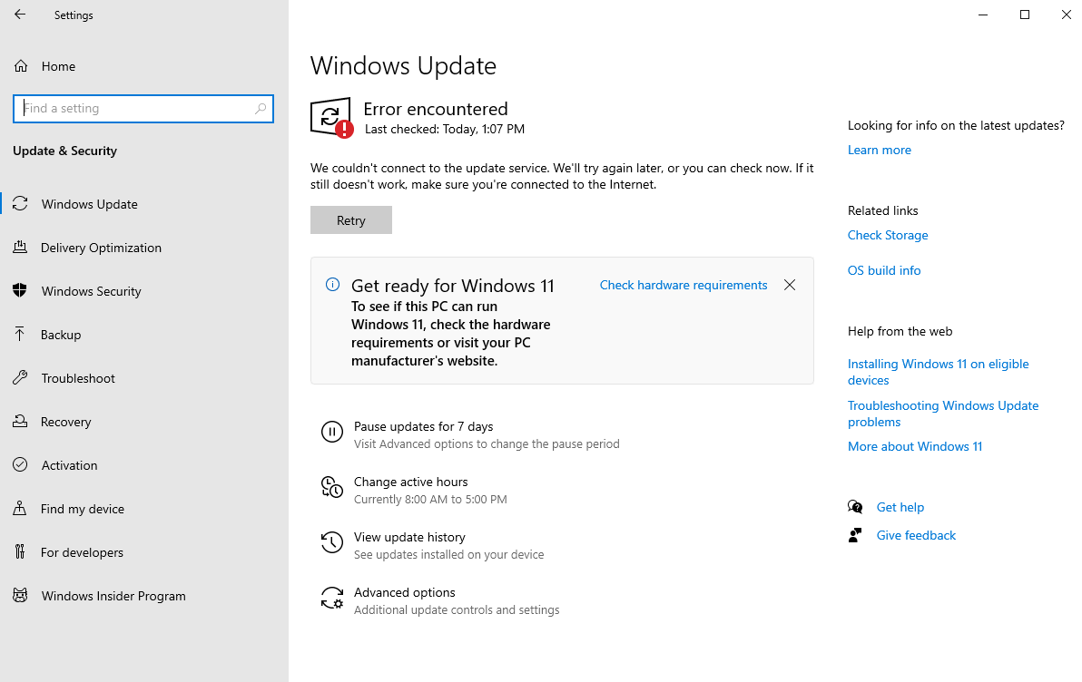The width and height of the screenshot is (1082, 682).
Task: Click the Home house icon
Action: [21, 66]
